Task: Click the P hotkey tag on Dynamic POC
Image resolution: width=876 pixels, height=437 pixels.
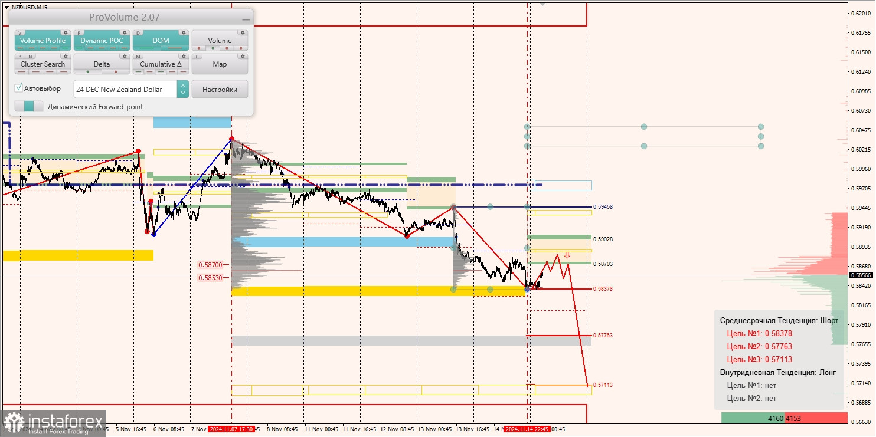Action: pyautogui.click(x=79, y=33)
